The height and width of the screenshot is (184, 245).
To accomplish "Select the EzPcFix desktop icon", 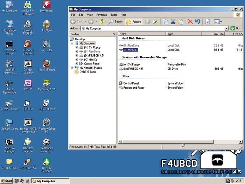I will pos(28,105).
